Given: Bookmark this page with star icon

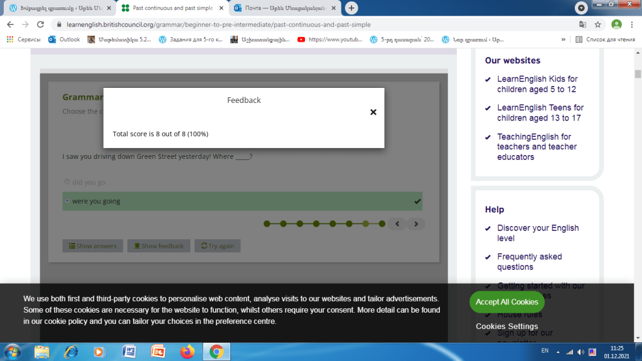Looking at the screenshot, I should pos(597,24).
